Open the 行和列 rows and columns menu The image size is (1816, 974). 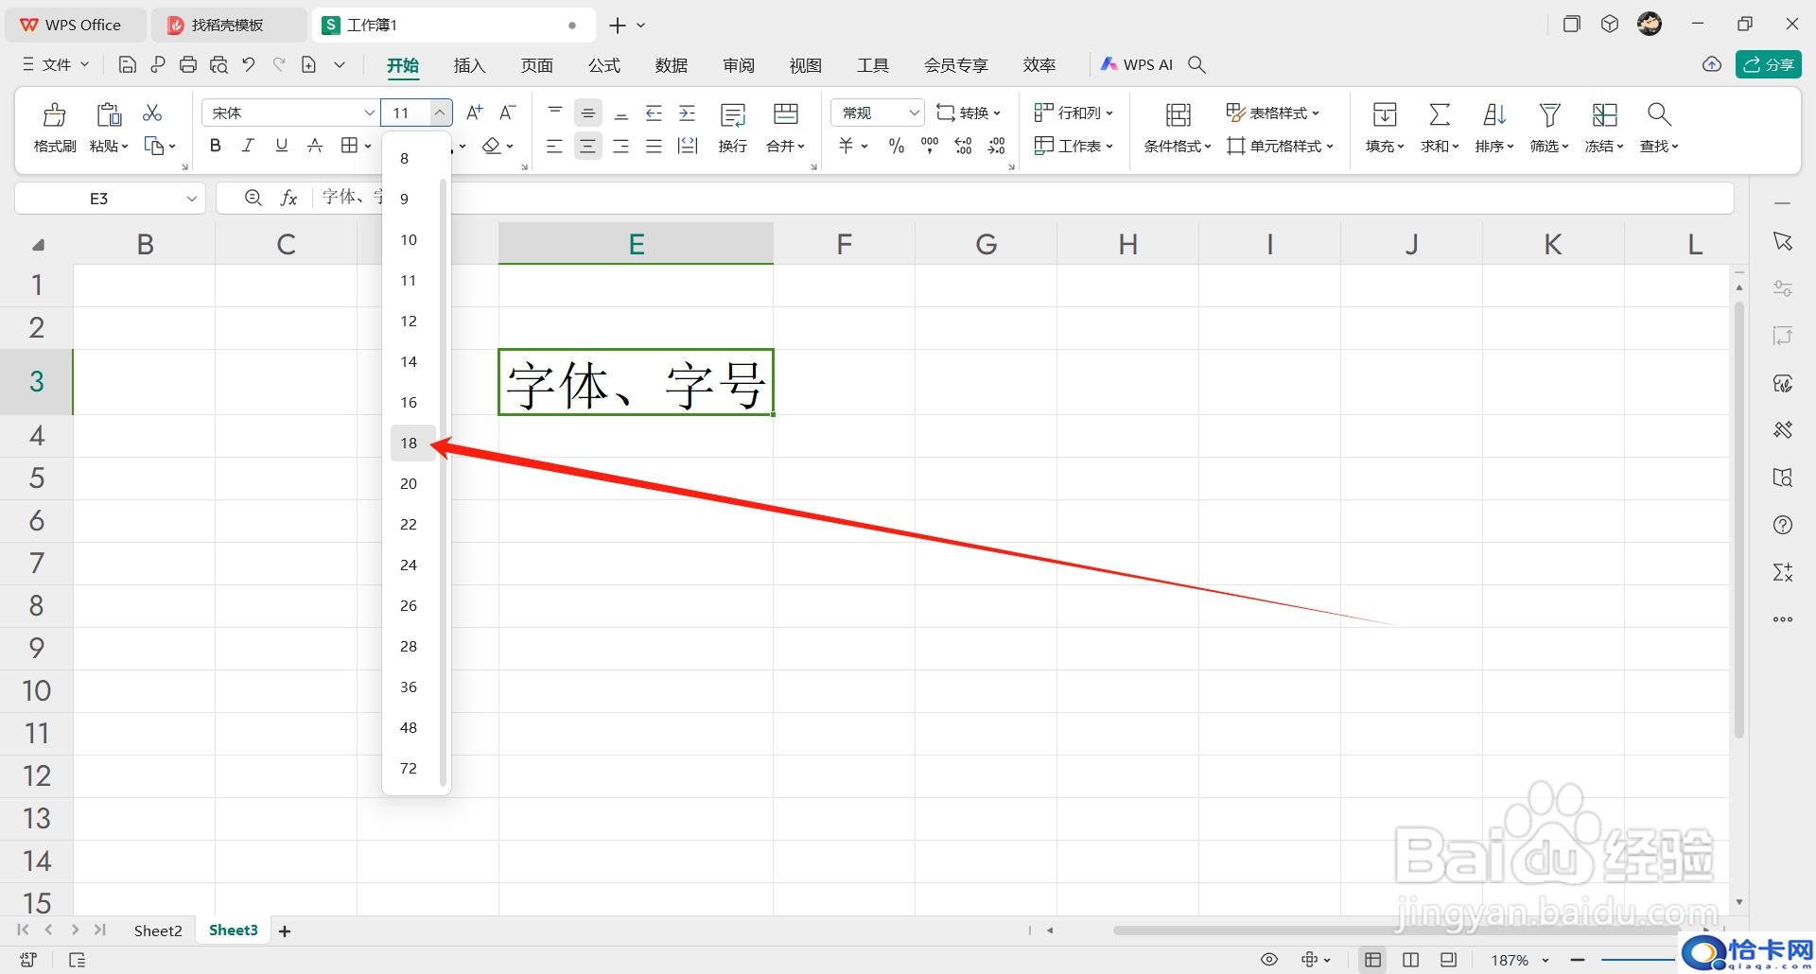click(x=1074, y=113)
